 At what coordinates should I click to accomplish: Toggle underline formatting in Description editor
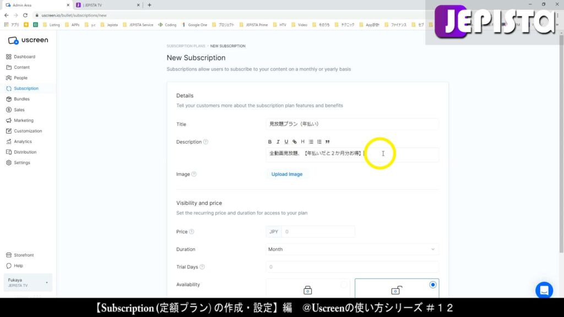(x=286, y=141)
